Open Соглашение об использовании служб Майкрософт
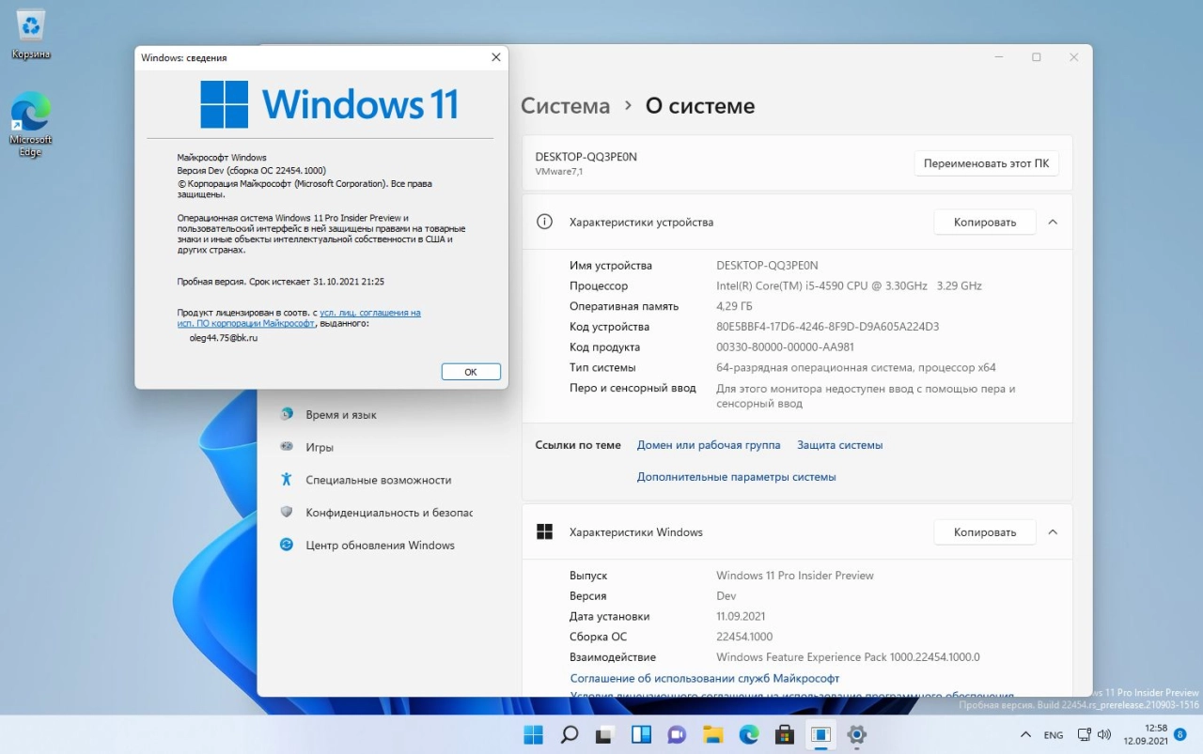The image size is (1203, 754). (x=705, y=678)
